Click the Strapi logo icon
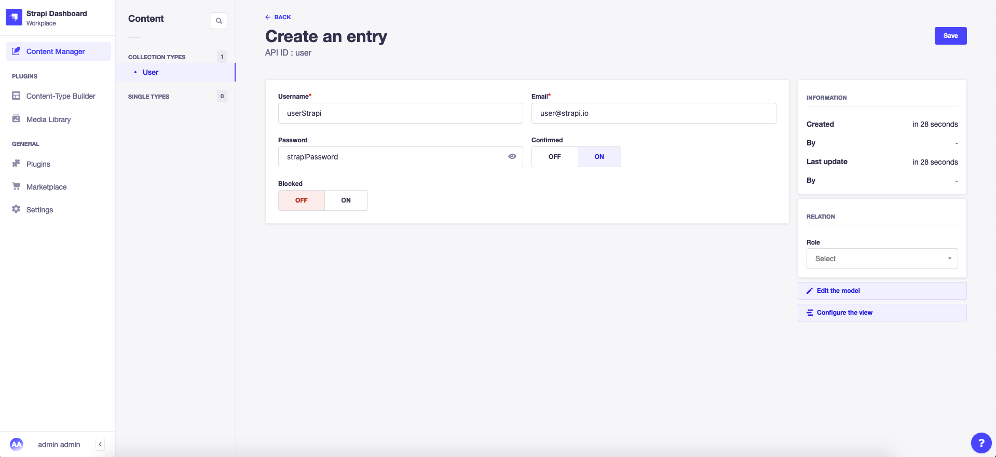996x457 pixels. [x=14, y=17]
